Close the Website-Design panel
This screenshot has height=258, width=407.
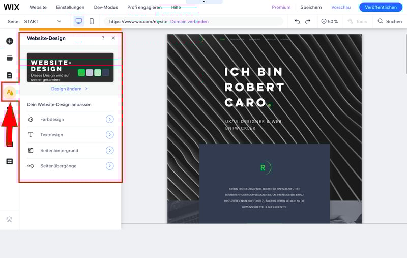click(x=113, y=38)
